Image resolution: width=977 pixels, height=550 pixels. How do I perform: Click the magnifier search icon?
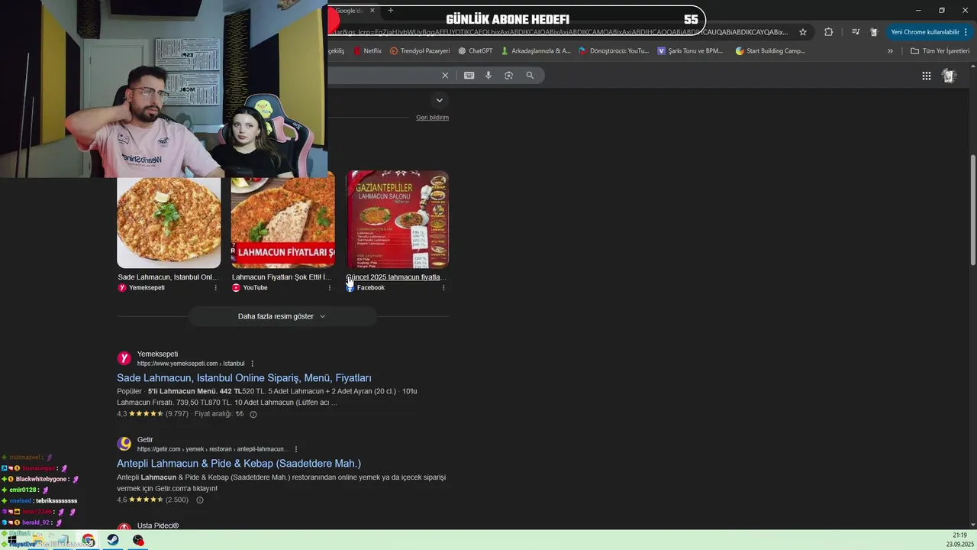(x=530, y=75)
